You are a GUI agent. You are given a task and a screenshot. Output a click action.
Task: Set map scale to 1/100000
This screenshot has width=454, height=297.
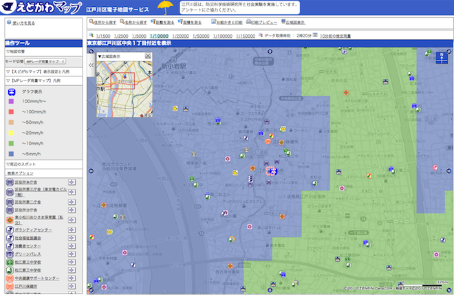223,36
